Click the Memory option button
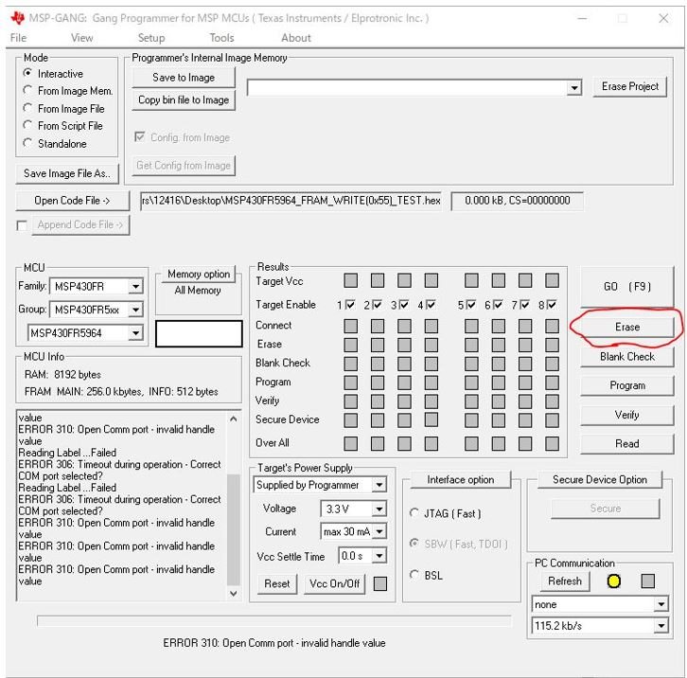Image resolution: width=687 pixels, height=678 pixels. pyautogui.click(x=199, y=274)
